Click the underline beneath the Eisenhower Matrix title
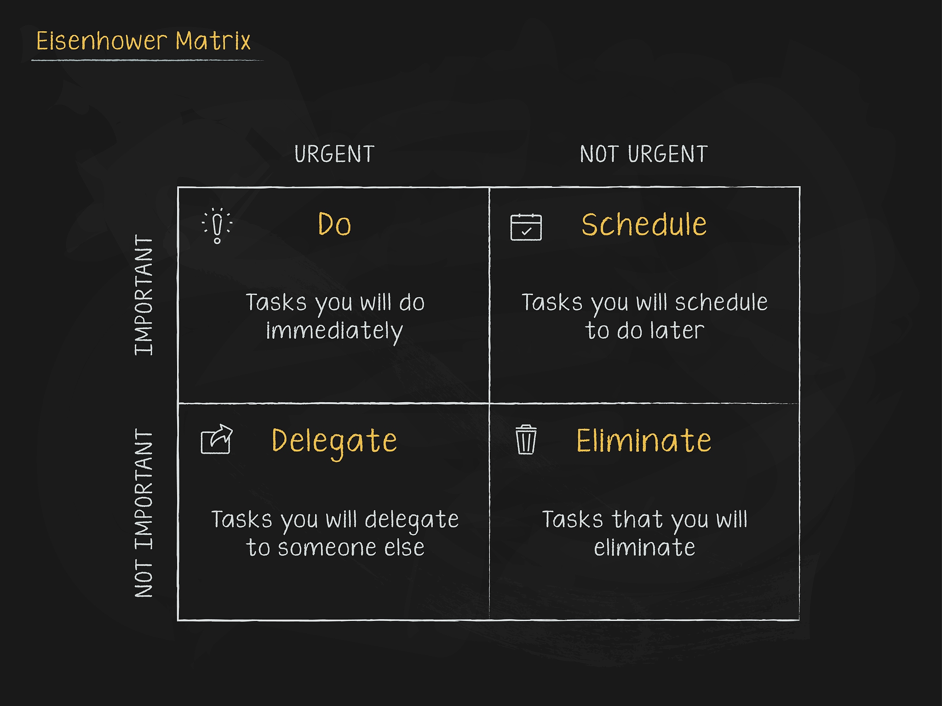Viewport: 942px width, 706px height. point(146,60)
